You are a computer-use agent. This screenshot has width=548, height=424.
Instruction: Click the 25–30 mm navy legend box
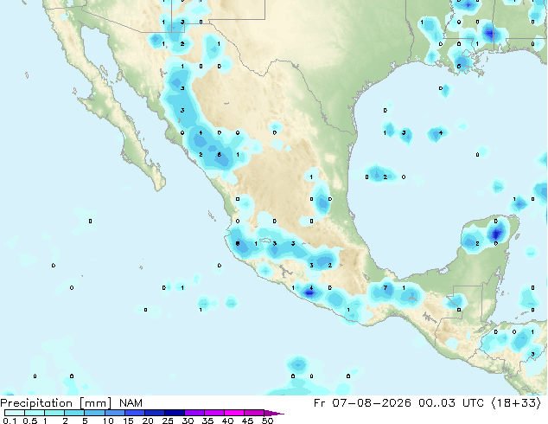click(175, 413)
